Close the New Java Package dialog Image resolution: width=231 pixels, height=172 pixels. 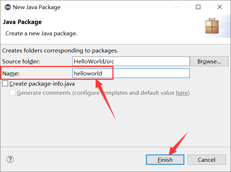(219, 7)
